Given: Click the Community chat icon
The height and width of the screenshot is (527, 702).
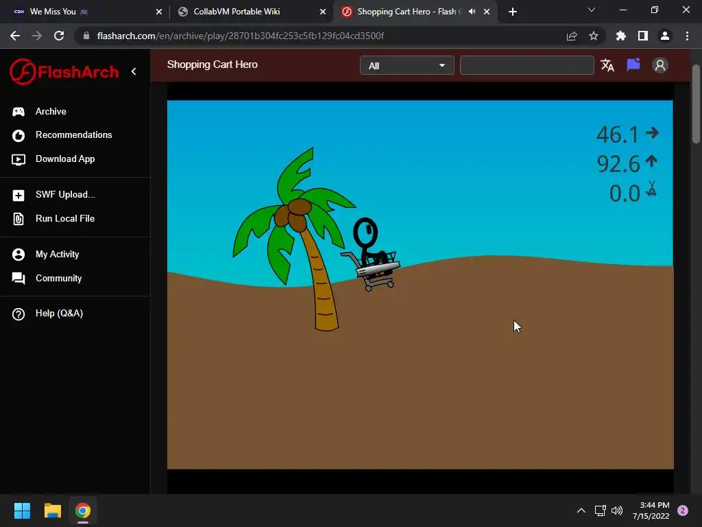Looking at the screenshot, I should click(x=19, y=279).
